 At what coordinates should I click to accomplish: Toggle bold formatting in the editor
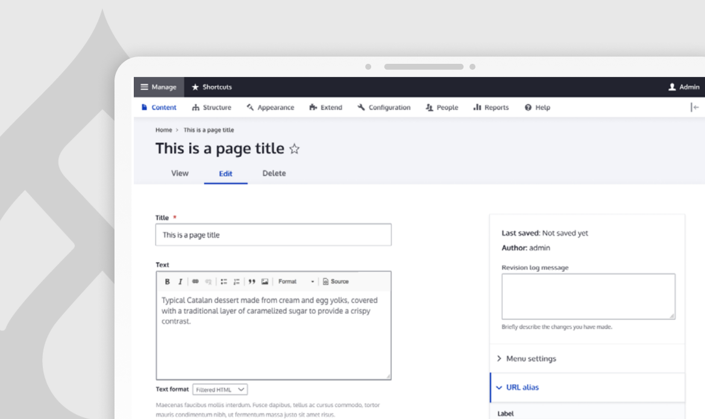(x=166, y=281)
